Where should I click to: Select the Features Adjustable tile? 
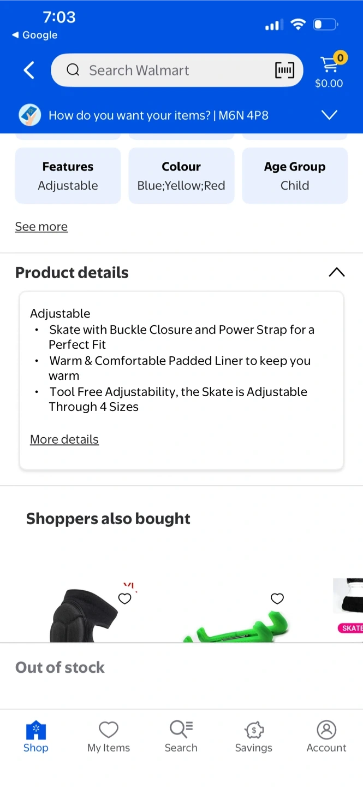pyautogui.click(x=68, y=175)
